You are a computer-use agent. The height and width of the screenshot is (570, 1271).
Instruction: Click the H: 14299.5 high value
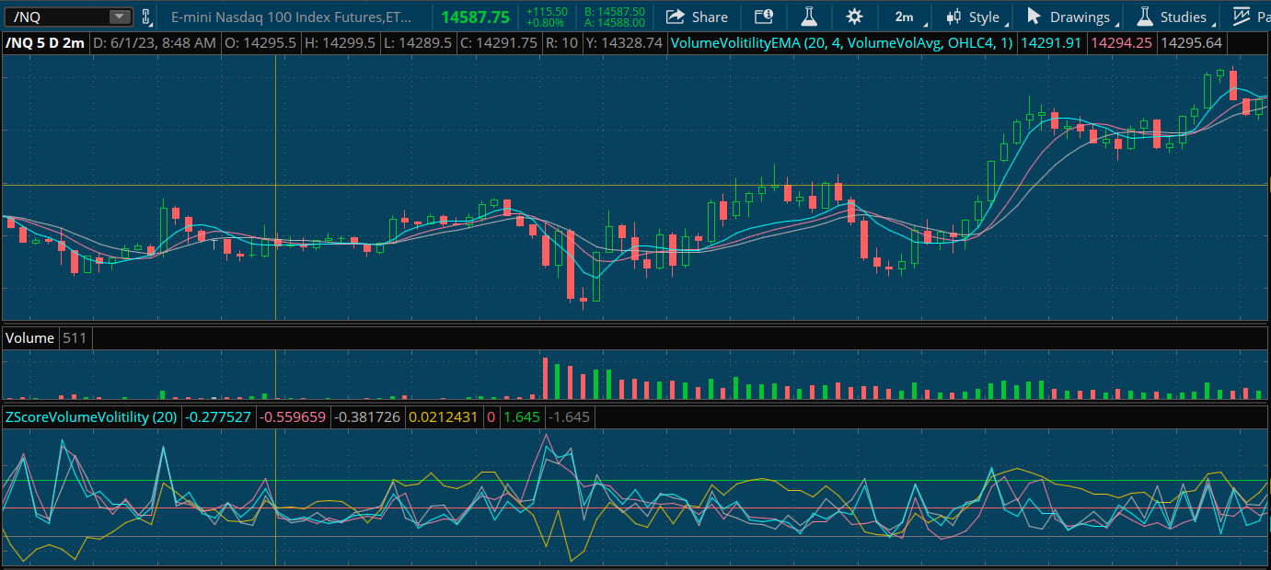coord(340,43)
